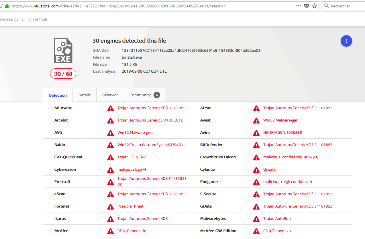Image resolution: width=365 pixels, height=239 pixels.
Task: Click Avira result HEUR/AGEN.1026838
Action: (x=282, y=132)
